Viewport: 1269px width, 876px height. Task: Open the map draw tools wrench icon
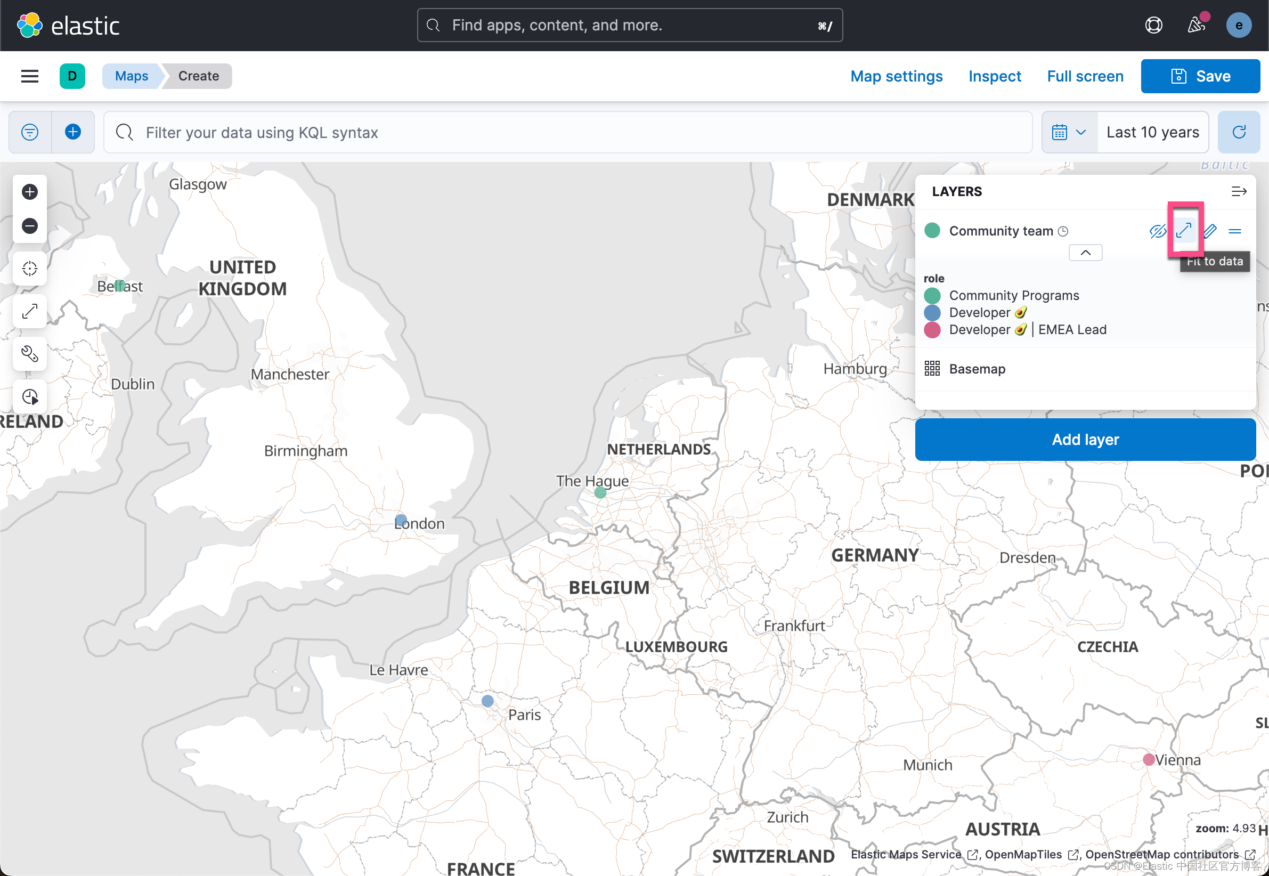tap(30, 354)
